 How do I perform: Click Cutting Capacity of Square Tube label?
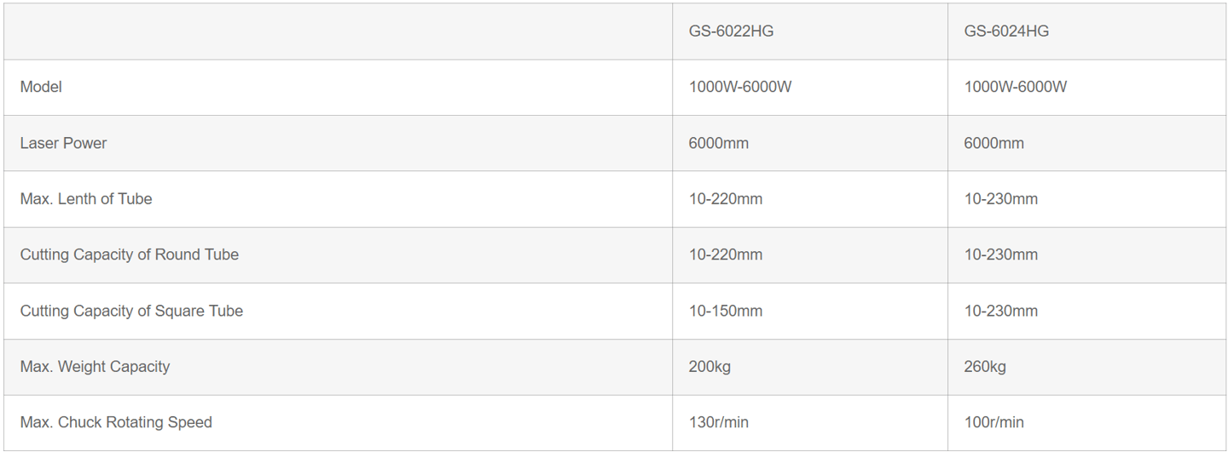(x=131, y=311)
